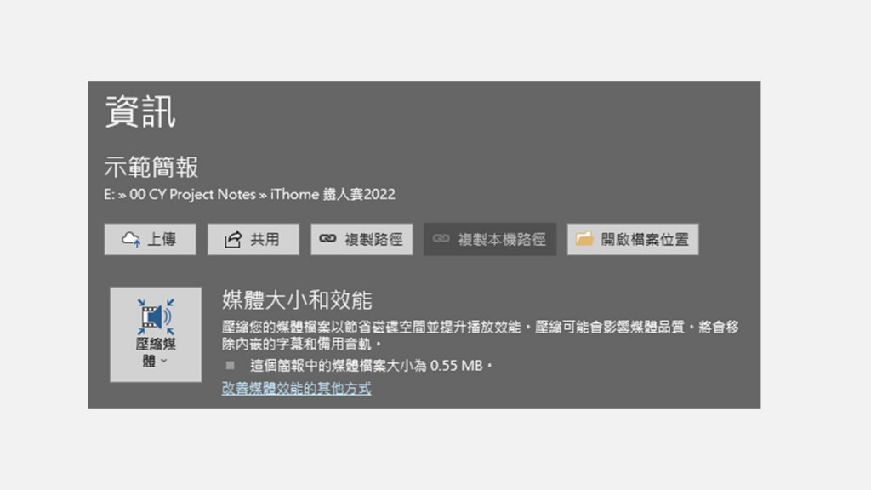
Task: Copy the path via 複製路徑 text
Action: coord(373,239)
